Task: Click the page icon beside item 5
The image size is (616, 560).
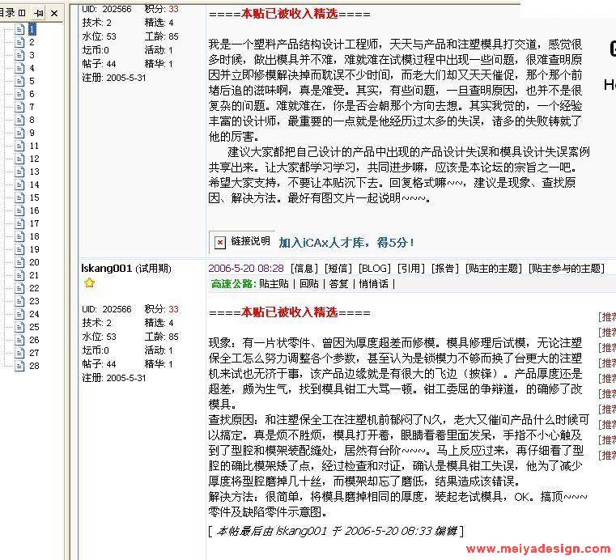Action: 20,81
